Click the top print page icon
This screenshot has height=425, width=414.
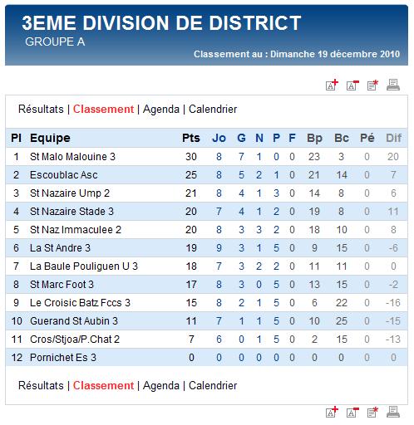(393, 85)
